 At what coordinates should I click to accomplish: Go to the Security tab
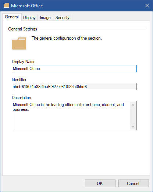pyautogui.click(x=62, y=18)
